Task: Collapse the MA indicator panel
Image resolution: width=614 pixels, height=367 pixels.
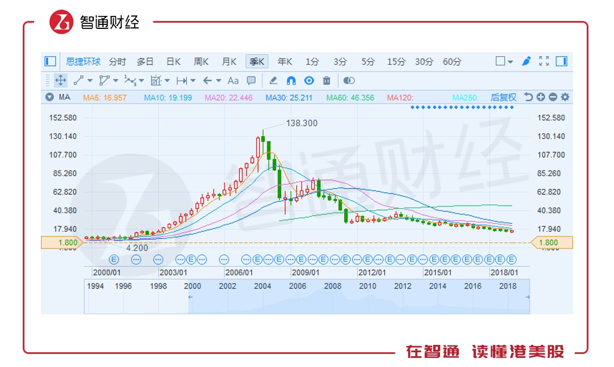Action: point(49,97)
